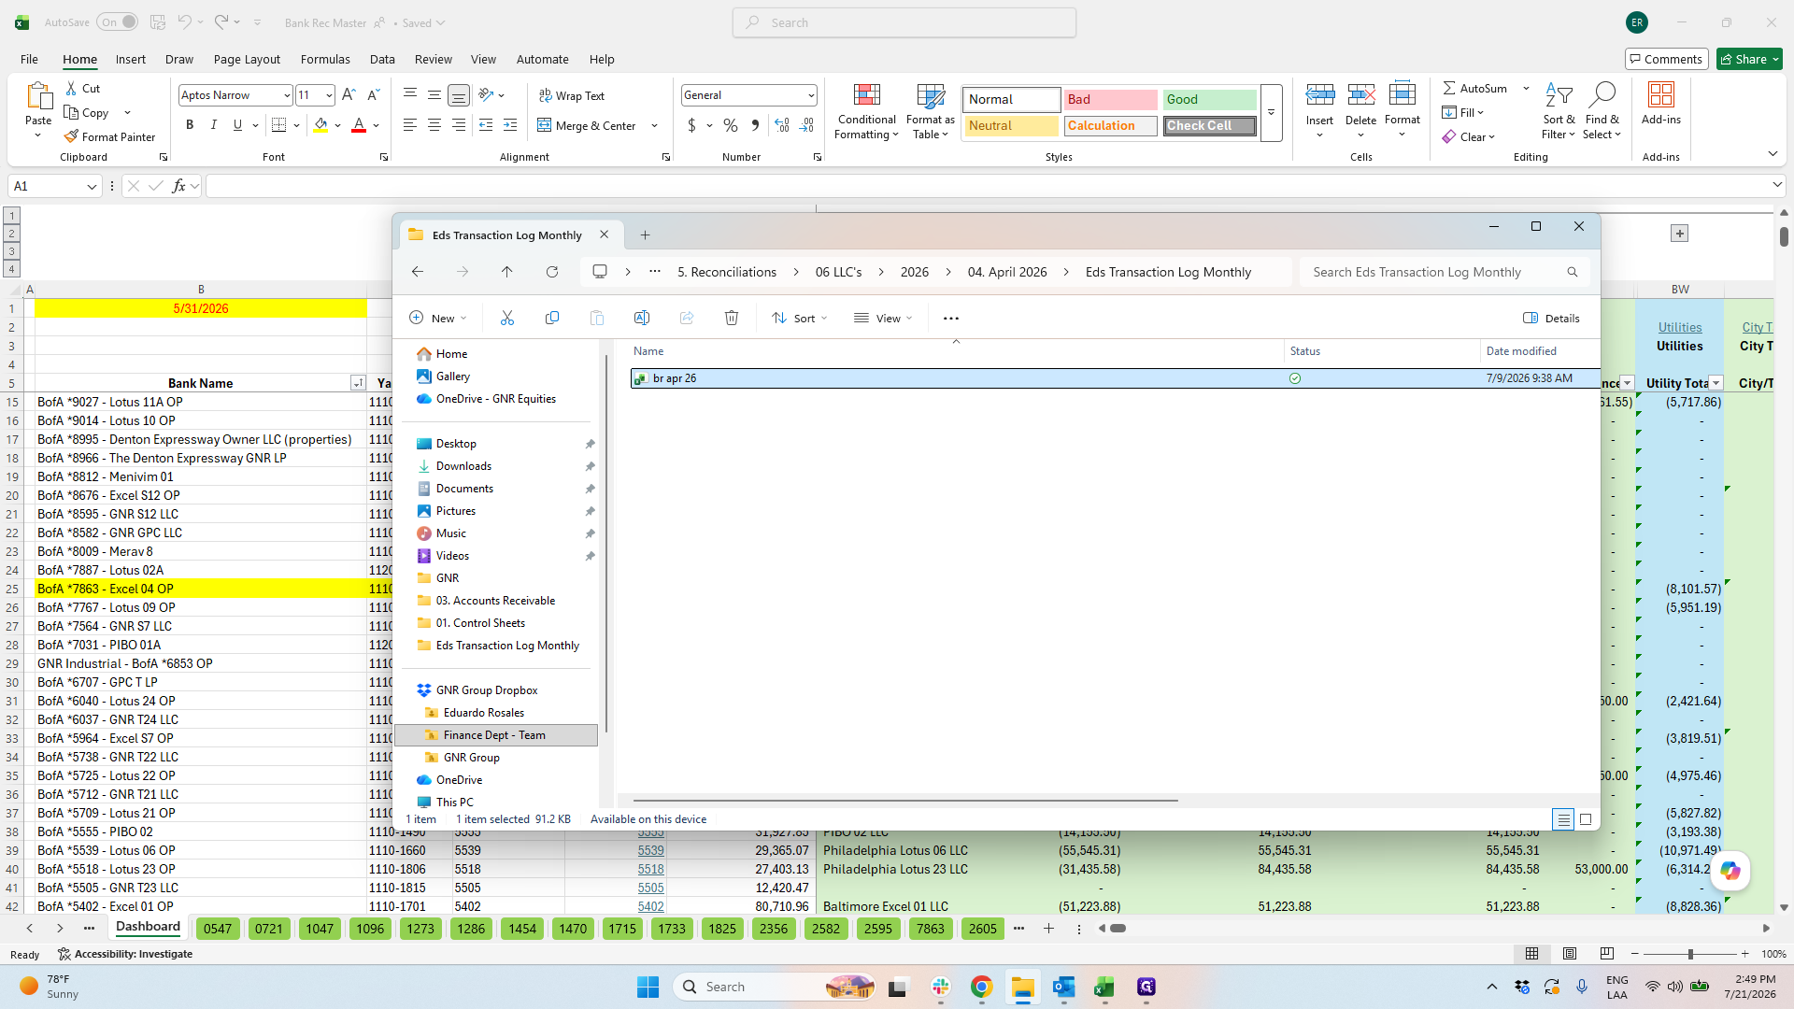Open Bank Name column filter dropdown
Screen dimensions: 1794x1009
[357, 383]
